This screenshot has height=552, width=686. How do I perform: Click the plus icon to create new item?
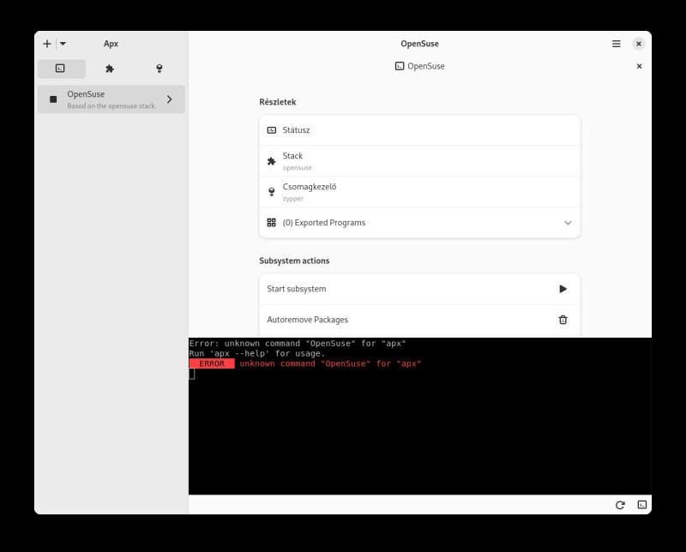47,44
